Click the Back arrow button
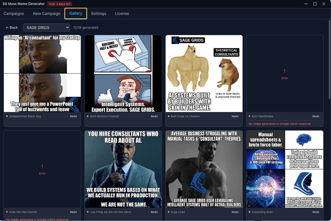 [x=12, y=28]
